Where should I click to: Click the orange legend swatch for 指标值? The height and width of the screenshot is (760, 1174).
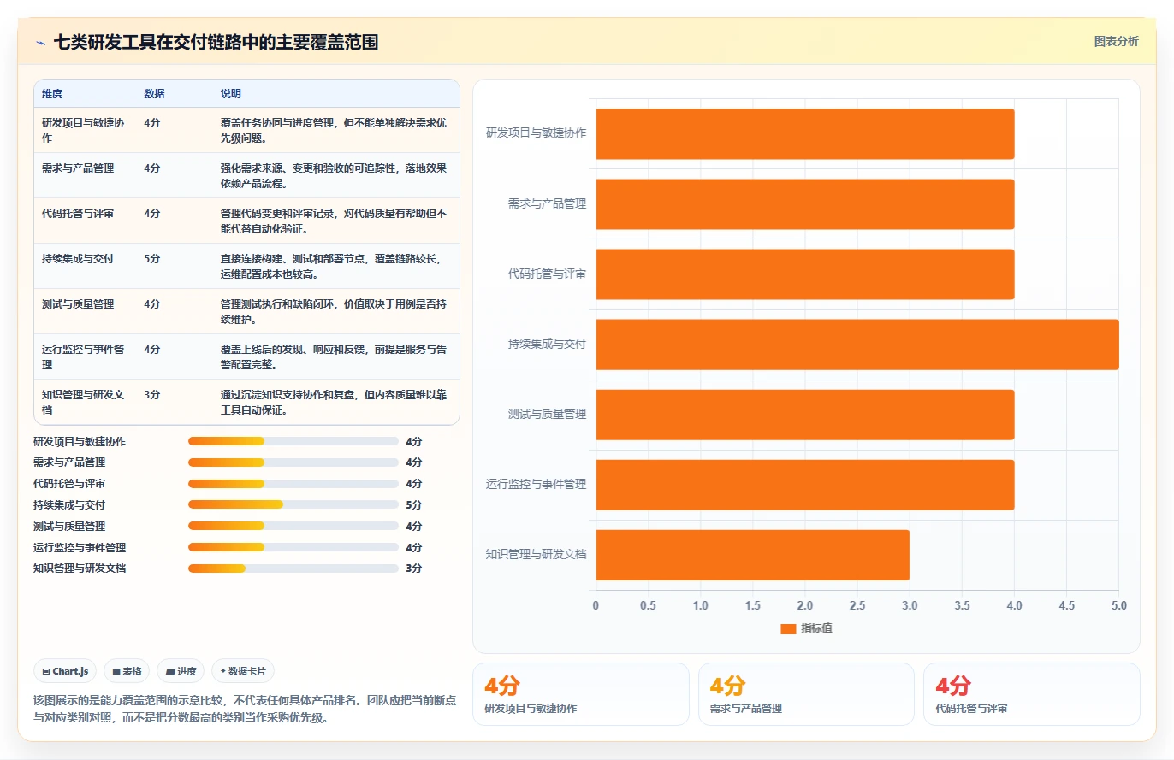pyautogui.click(x=788, y=628)
